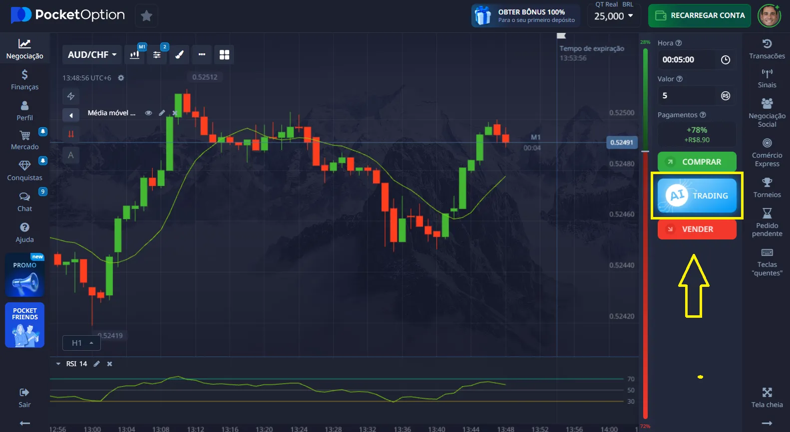Image resolution: width=790 pixels, height=432 pixels.
Task: Open Chat from the left sidebar
Action: click(x=24, y=202)
